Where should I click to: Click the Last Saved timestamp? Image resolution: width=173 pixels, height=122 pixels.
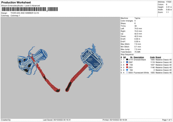click(x=57, y=120)
